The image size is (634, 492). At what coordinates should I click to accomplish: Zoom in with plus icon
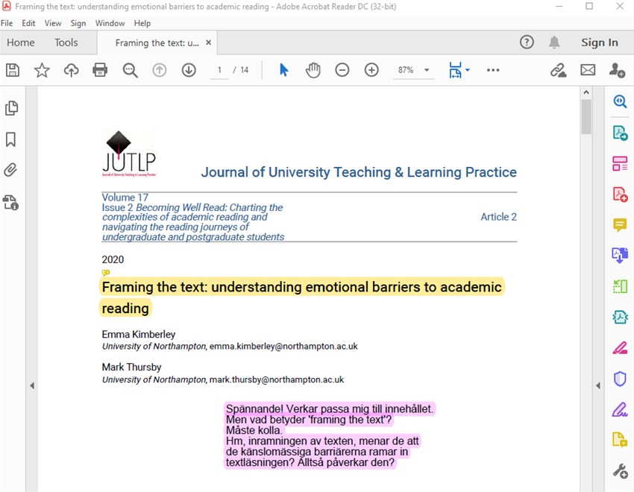point(371,70)
